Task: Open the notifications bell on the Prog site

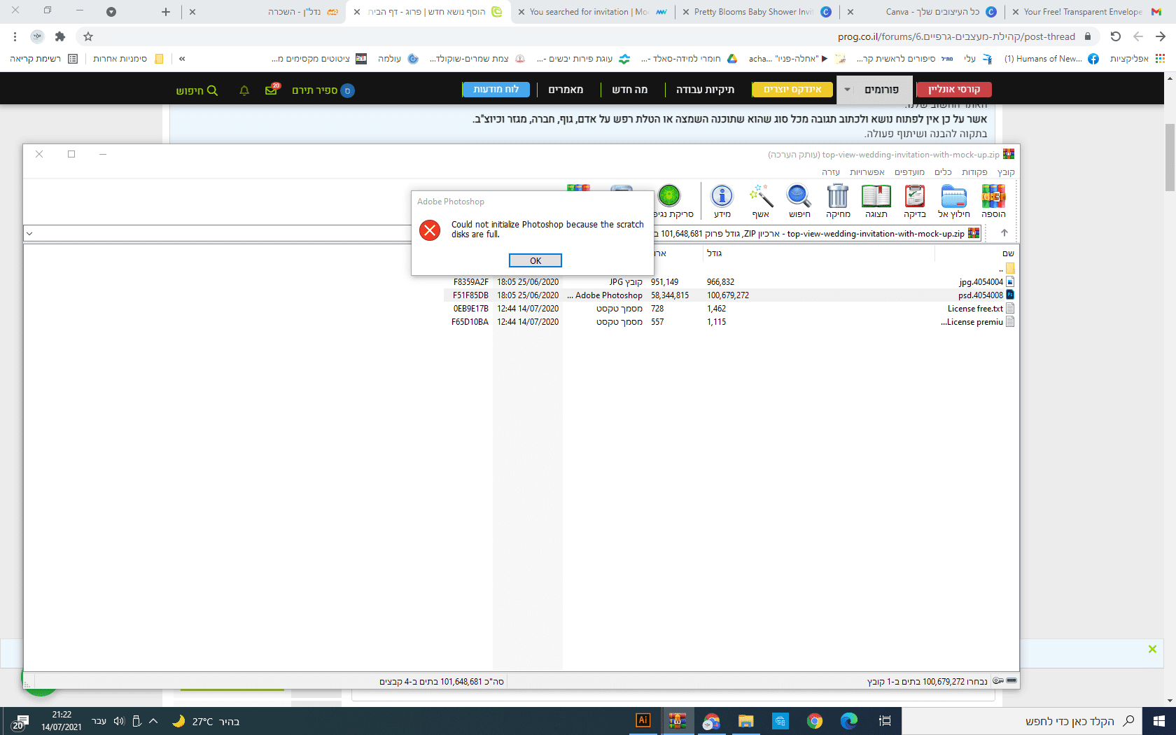Action: tap(244, 90)
